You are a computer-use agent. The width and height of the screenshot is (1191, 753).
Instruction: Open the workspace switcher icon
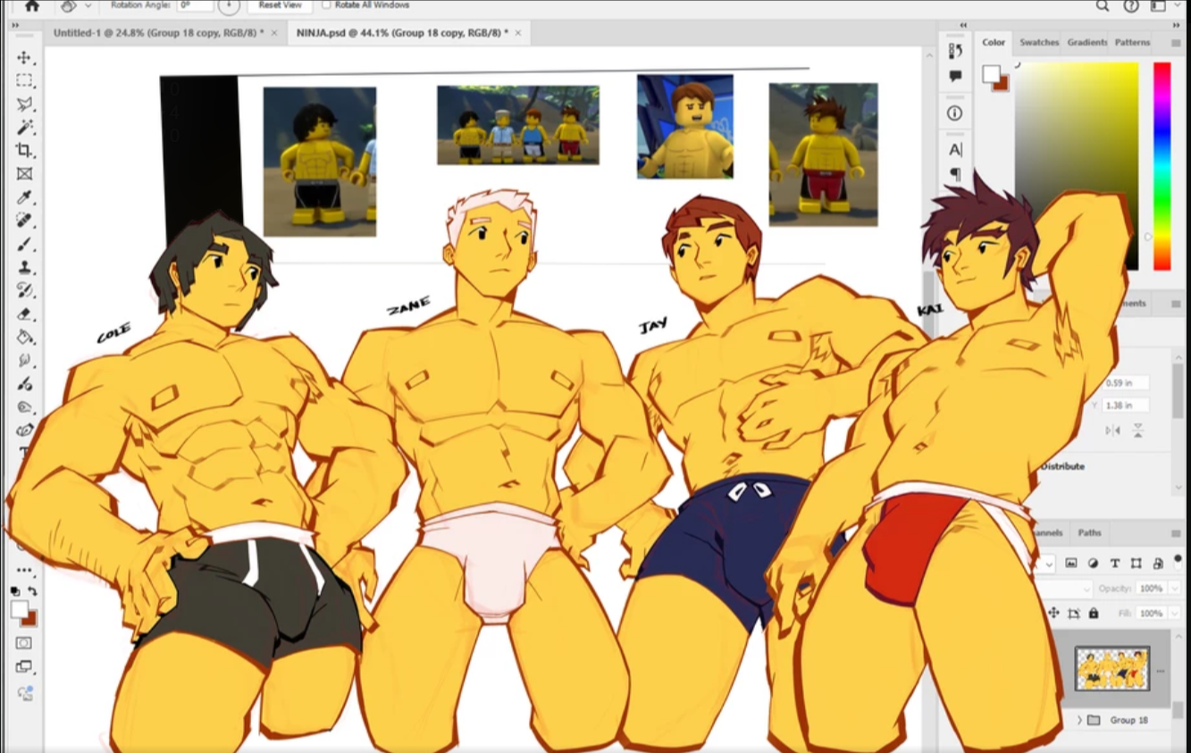[1159, 5]
